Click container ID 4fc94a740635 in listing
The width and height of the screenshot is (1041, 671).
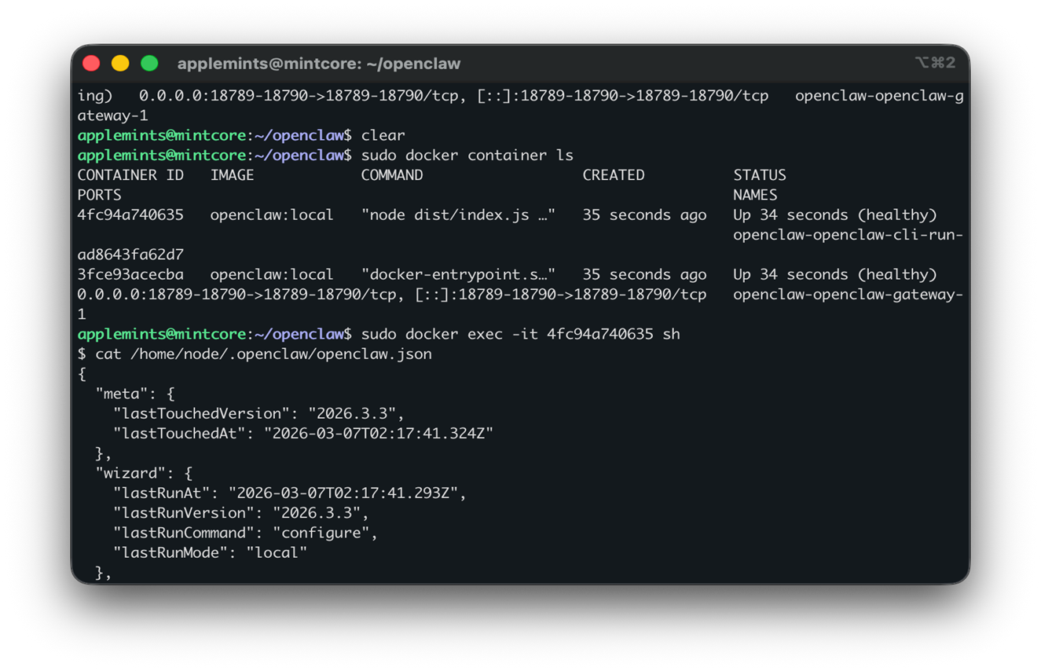(x=130, y=215)
